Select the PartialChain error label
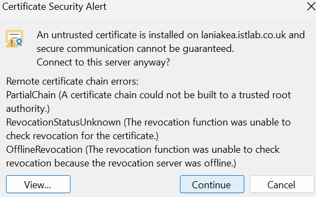316x197 pixels. tap(31, 95)
